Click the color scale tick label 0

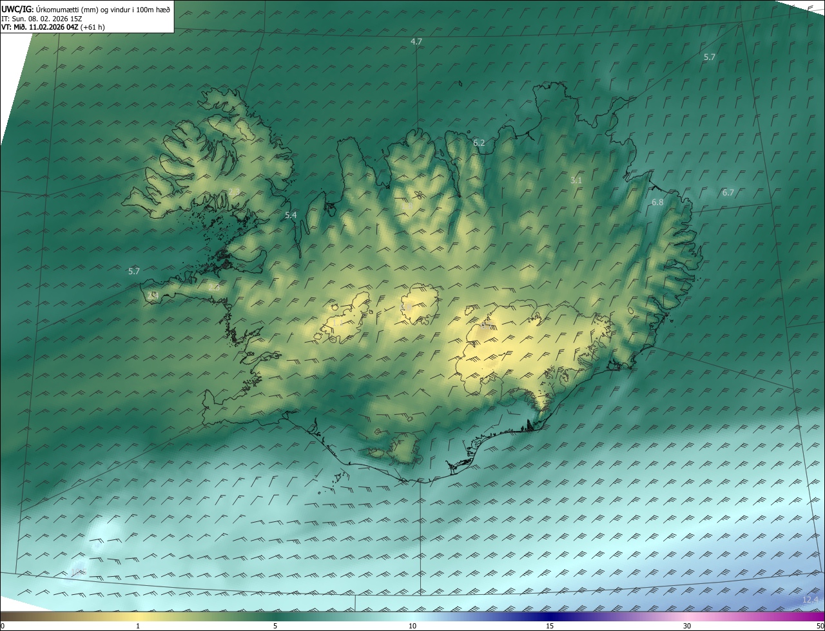(x=3, y=626)
